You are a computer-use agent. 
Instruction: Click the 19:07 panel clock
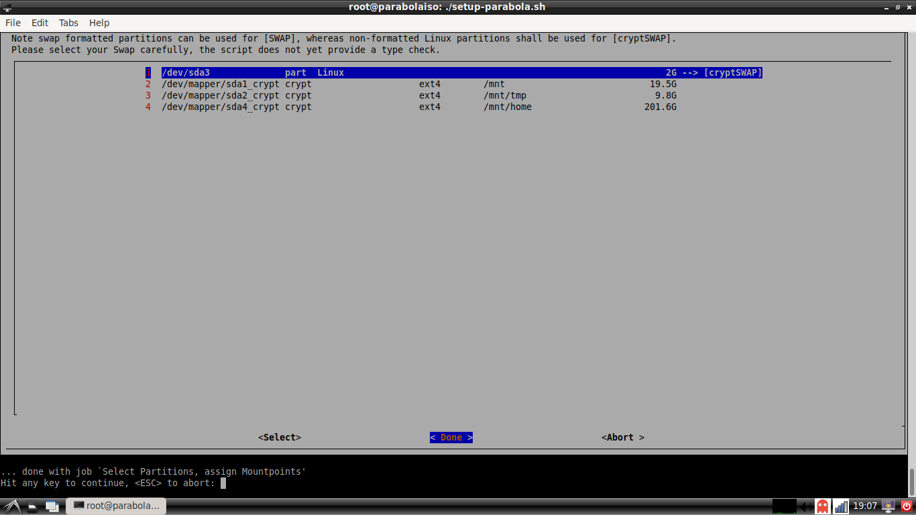pos(864,506)
